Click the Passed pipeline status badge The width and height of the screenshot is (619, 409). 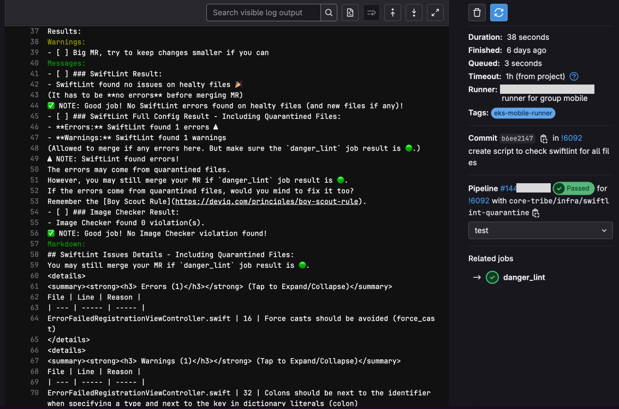click(573, 188)
